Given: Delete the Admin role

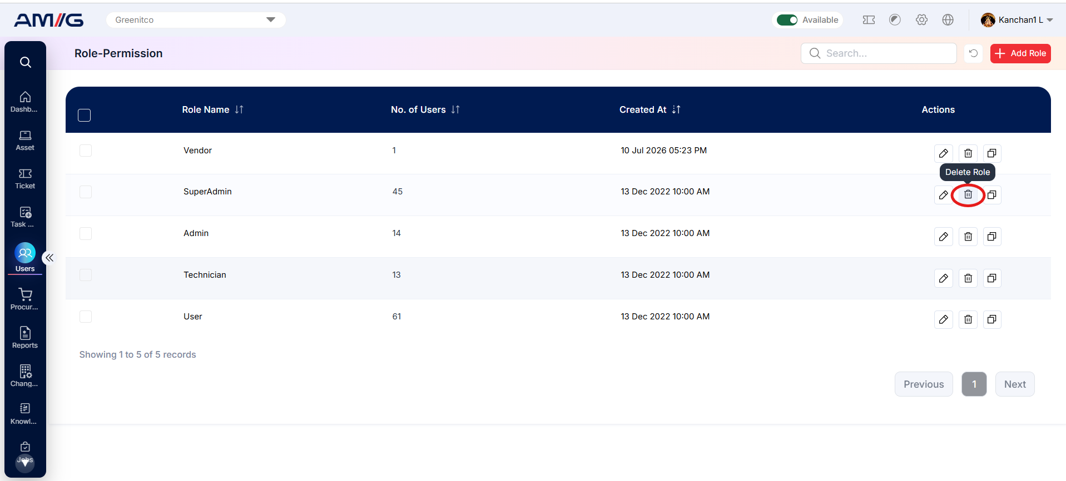Looking at the screenshot, I should click(968, 237).
